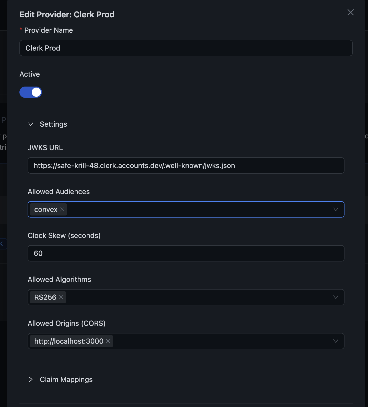Open the Allowed Origins (CORS) dropdown arrow
Viewport: 368px width, 407px height.
[x=336, y=341]
